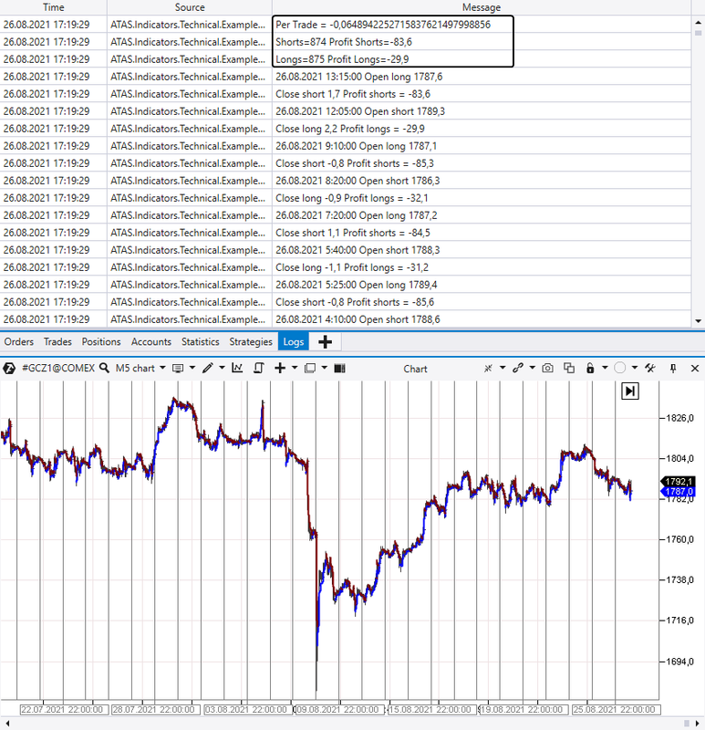The height and width of the screenshot is (730, 705).
Task: Toggle the chart lock icon
Action: [x=590, y=369]
